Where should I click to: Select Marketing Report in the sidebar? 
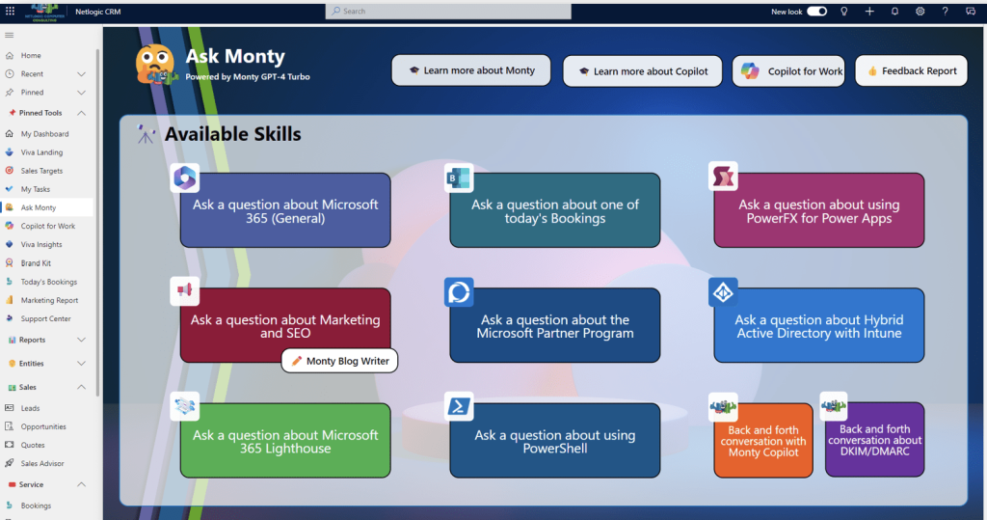coord(49,300)
